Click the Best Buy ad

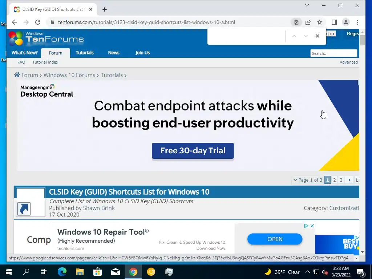pyautogui.click(x=337, y=244)
